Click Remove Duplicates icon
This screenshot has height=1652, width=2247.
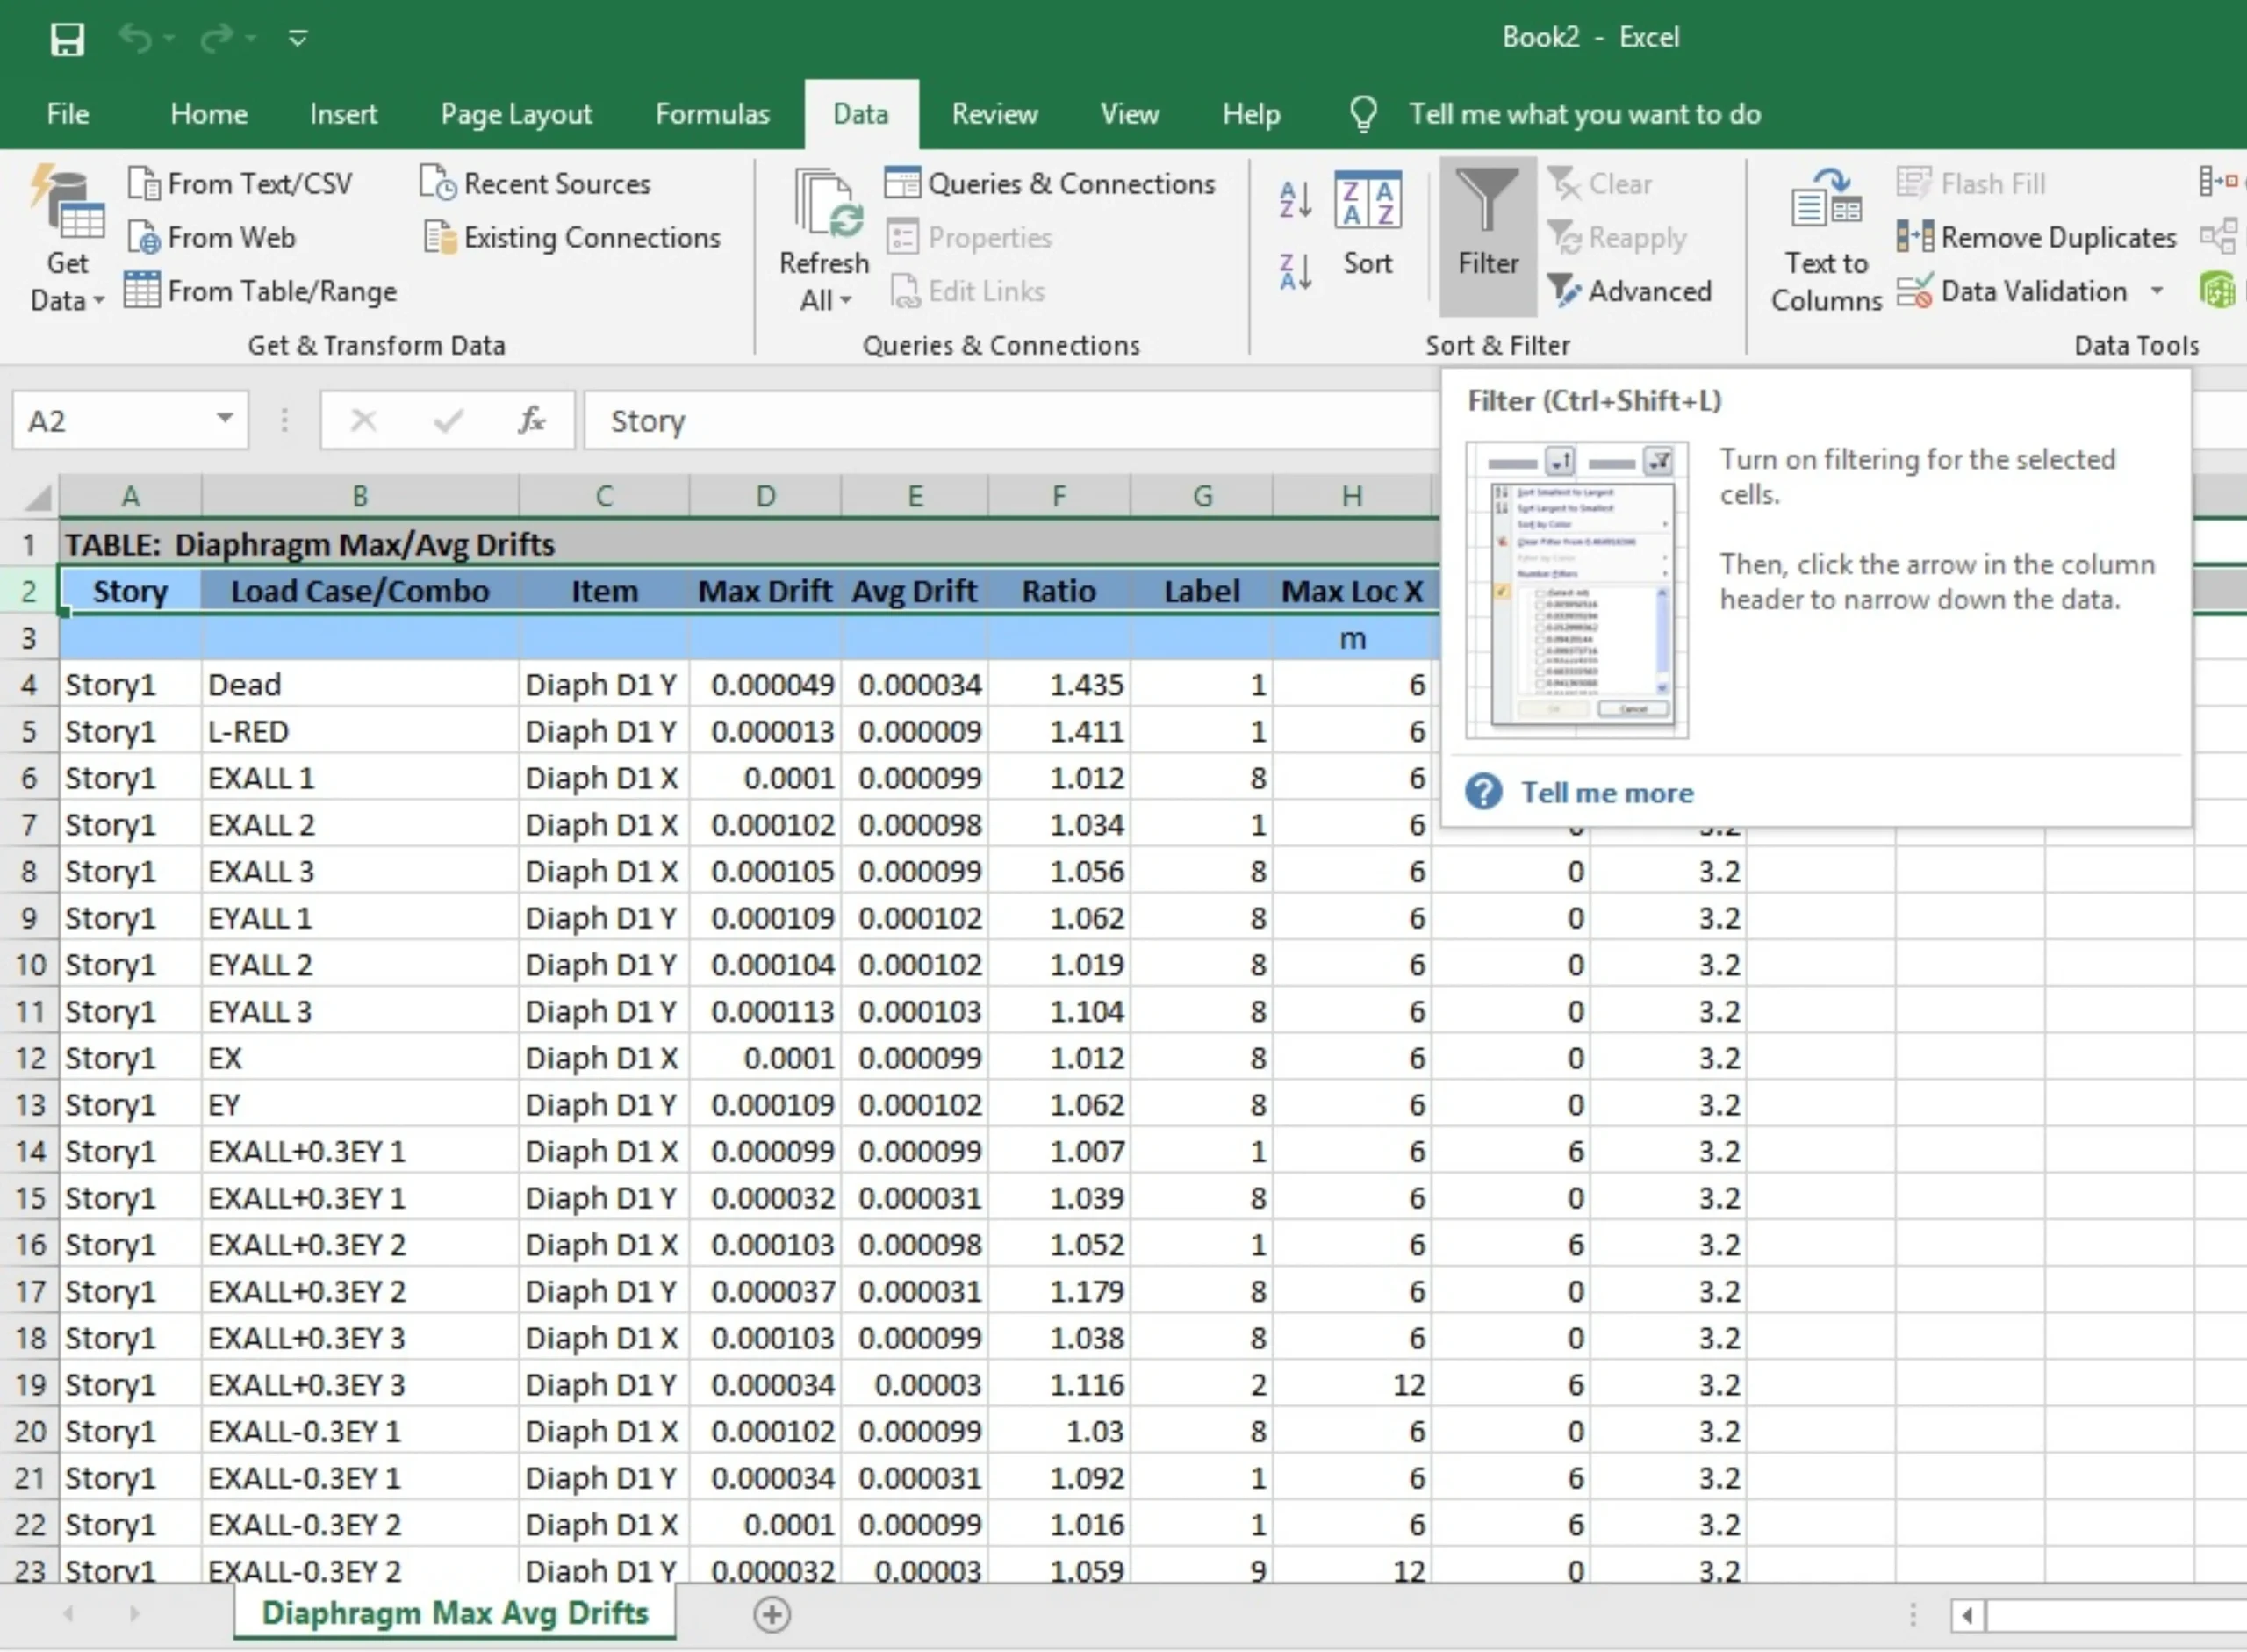[x=1914, y=237]
